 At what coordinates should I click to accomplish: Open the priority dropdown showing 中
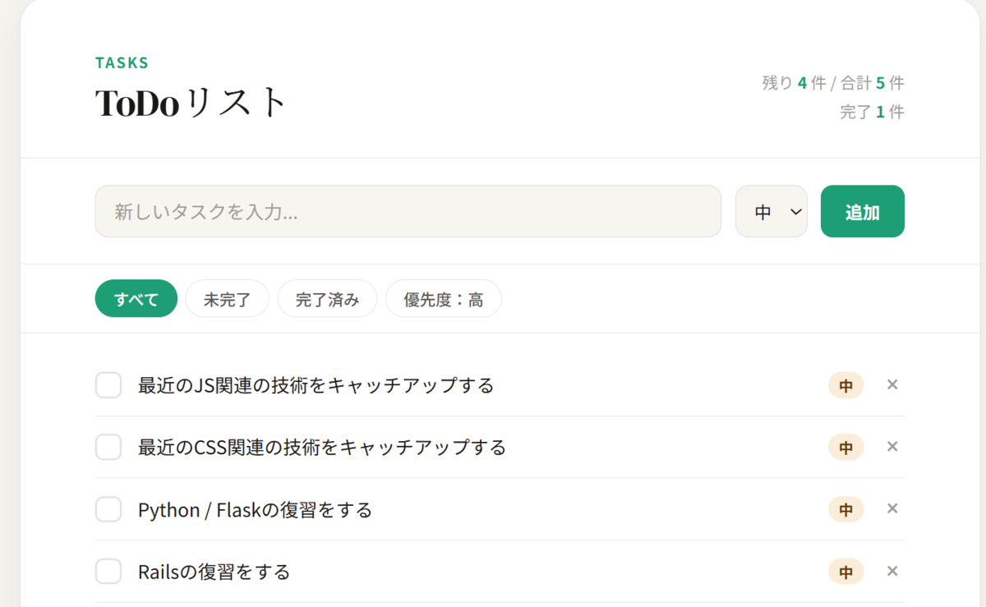click(772, 211)
